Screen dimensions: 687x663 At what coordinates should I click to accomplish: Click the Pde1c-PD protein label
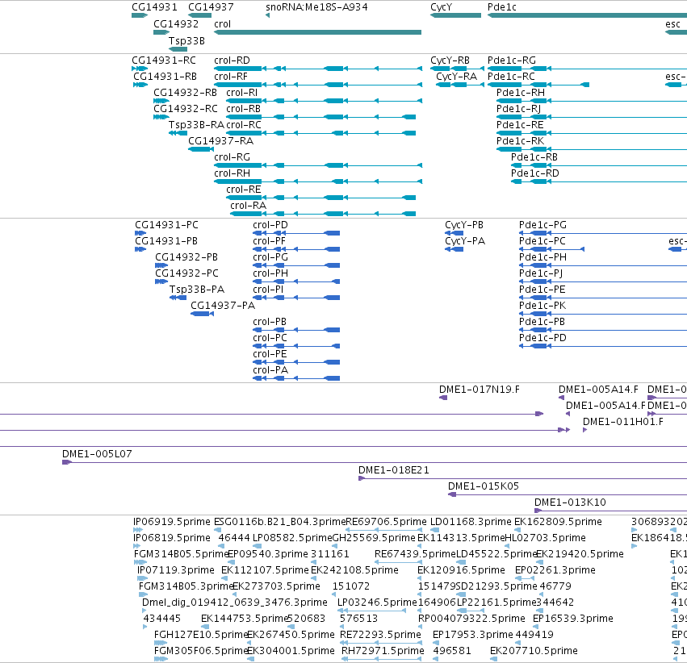pos(542,337)
